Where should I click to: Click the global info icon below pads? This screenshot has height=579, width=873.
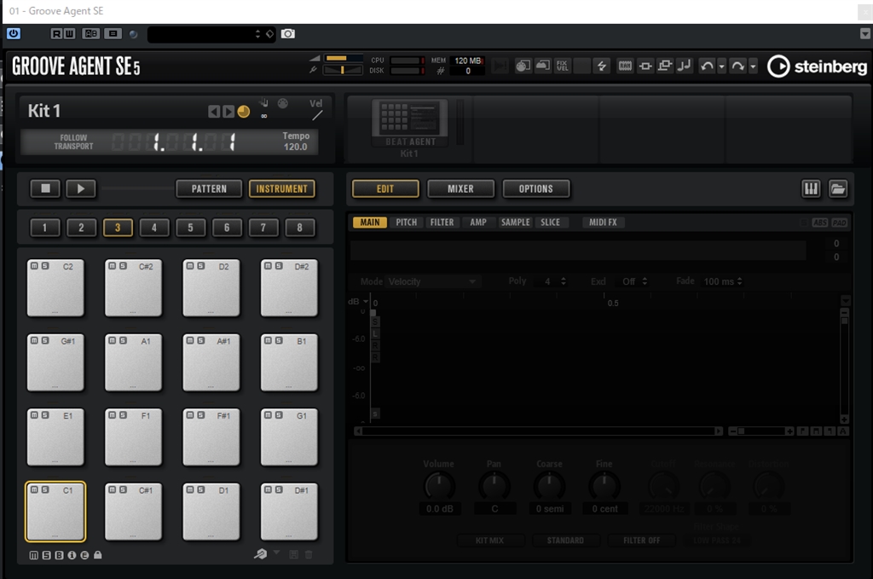click(72, 555)
